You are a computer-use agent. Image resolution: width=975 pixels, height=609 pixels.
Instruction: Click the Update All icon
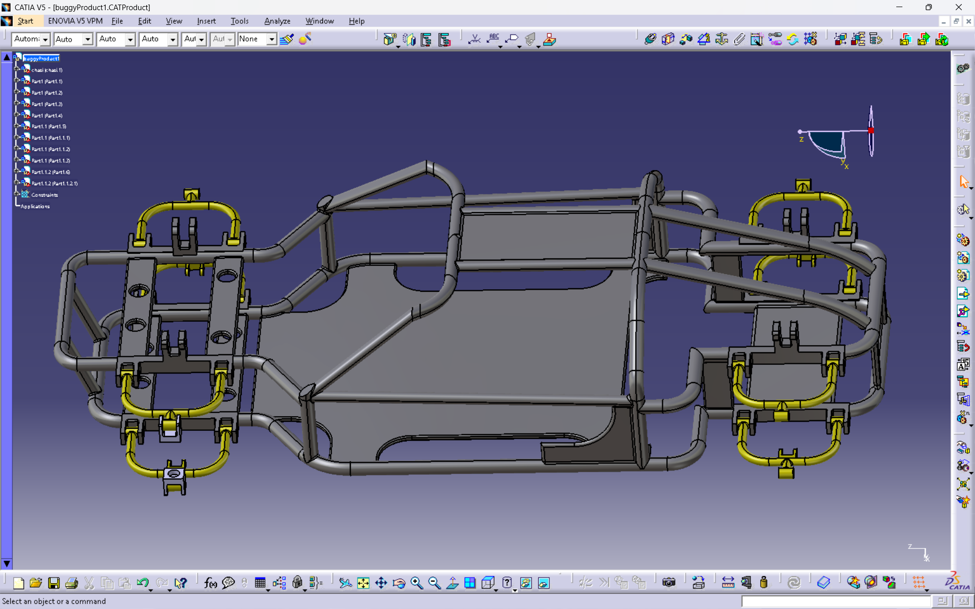point(793,39)
